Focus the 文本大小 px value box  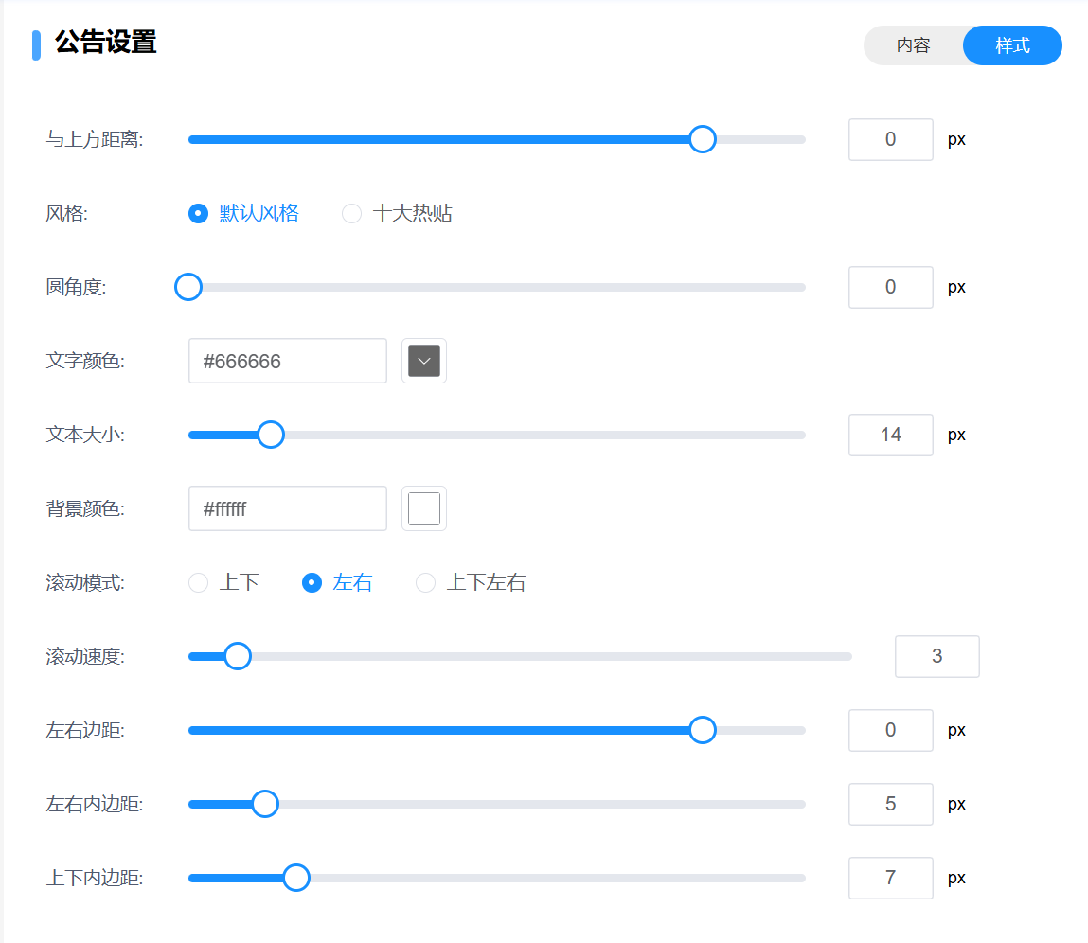(890, 435)
